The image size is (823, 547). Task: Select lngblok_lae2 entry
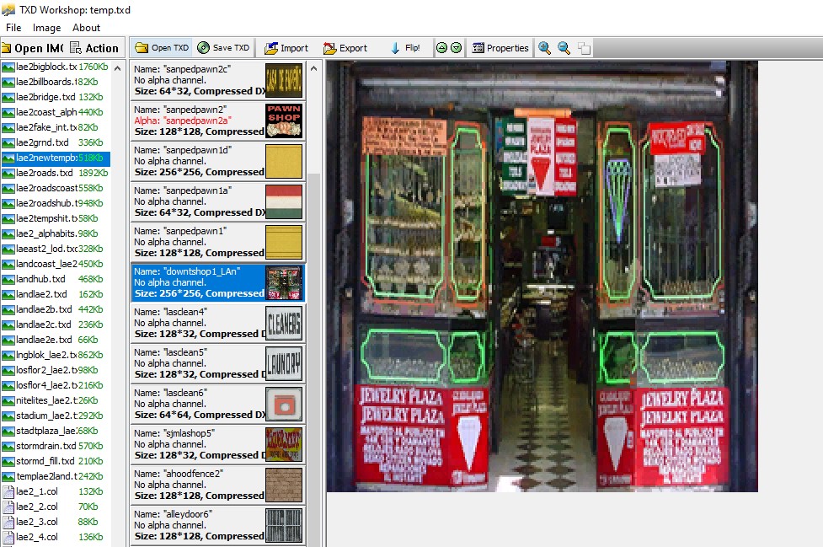pyautogui.click(x=56, y=356)
